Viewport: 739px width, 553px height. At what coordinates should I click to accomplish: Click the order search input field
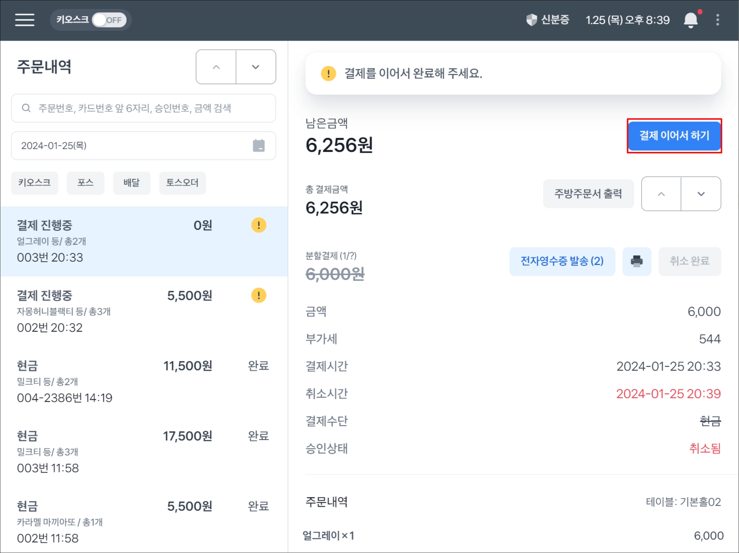tap(152, 108)
